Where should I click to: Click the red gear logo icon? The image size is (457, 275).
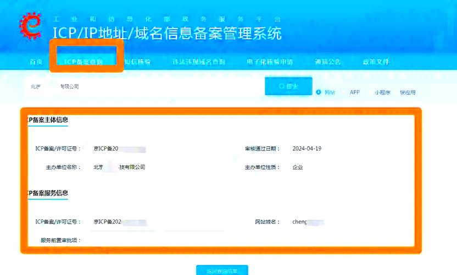30,25
